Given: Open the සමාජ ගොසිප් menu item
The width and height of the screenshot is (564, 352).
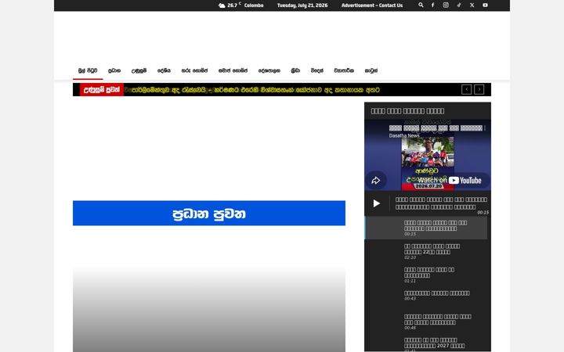Looking at the screenshot, I should (233, 70).
